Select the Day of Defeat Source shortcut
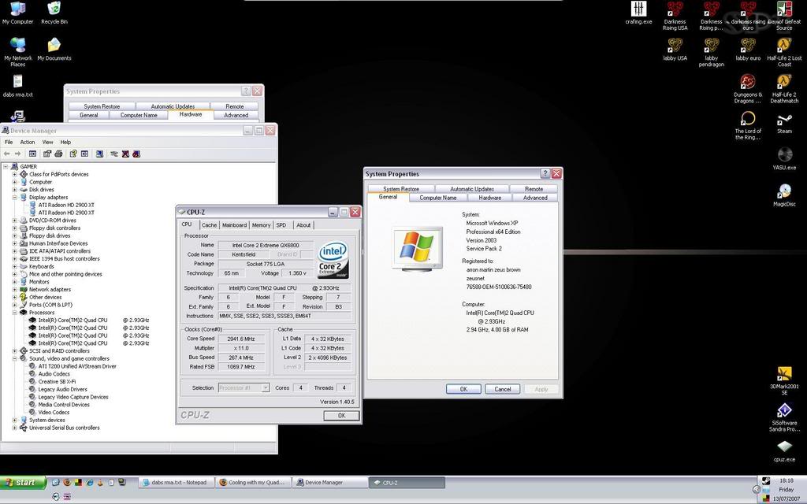Screen dimensions: 807x504 coord(784,16)
